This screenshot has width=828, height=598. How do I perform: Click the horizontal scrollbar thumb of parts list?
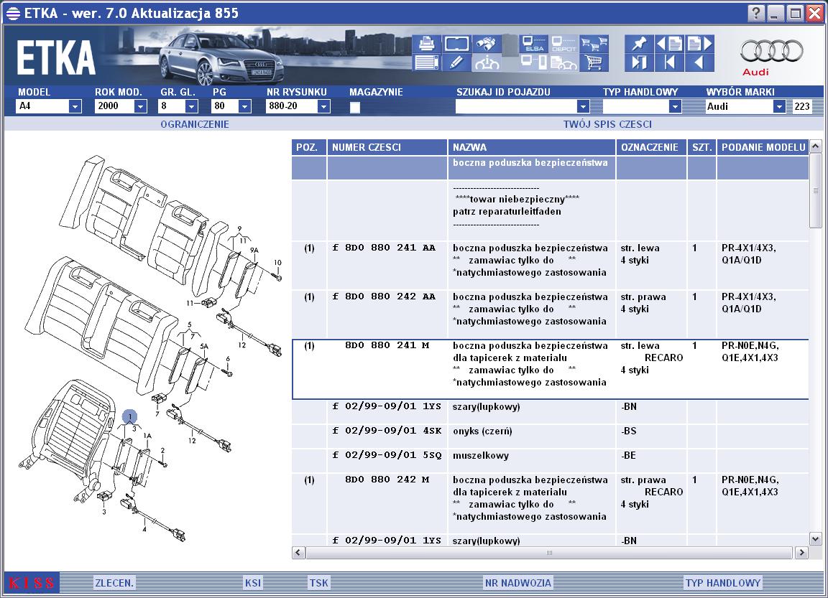pos(549,553)
